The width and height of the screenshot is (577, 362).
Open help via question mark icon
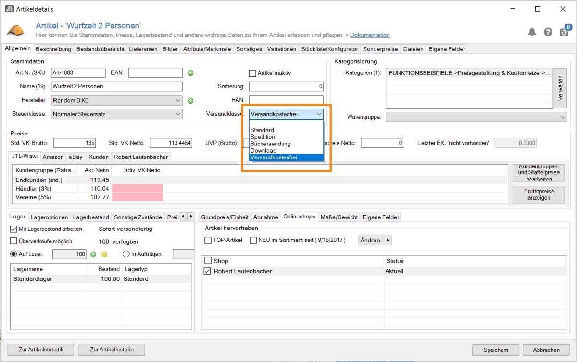click(548, 32)
